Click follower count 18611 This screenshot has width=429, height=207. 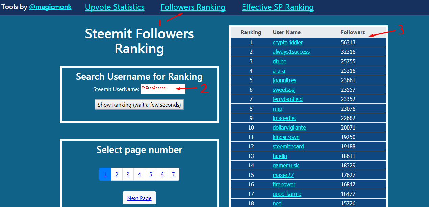[x=348, y=156]
